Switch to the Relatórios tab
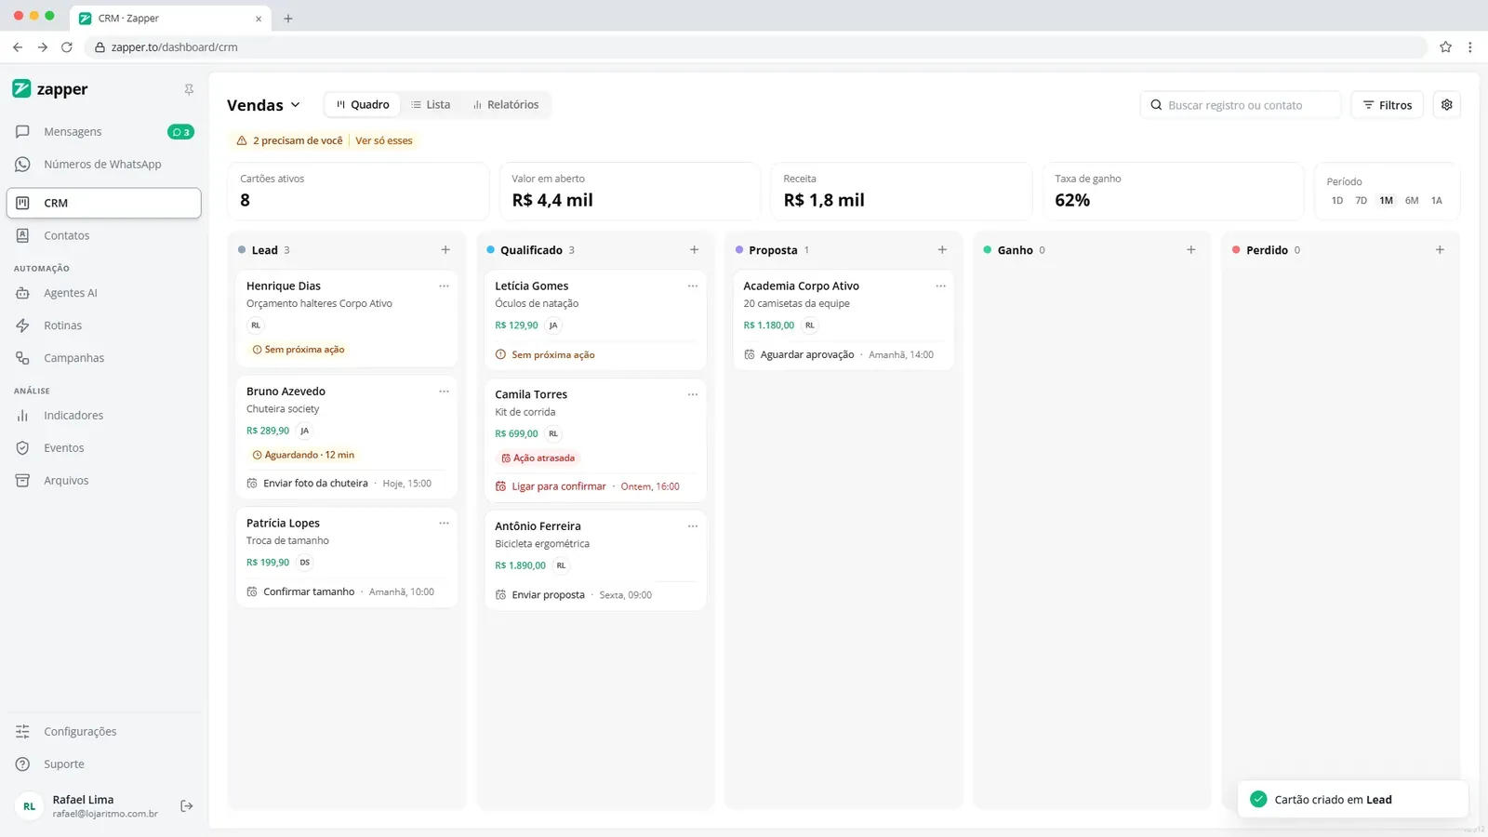 coord(506,105)
